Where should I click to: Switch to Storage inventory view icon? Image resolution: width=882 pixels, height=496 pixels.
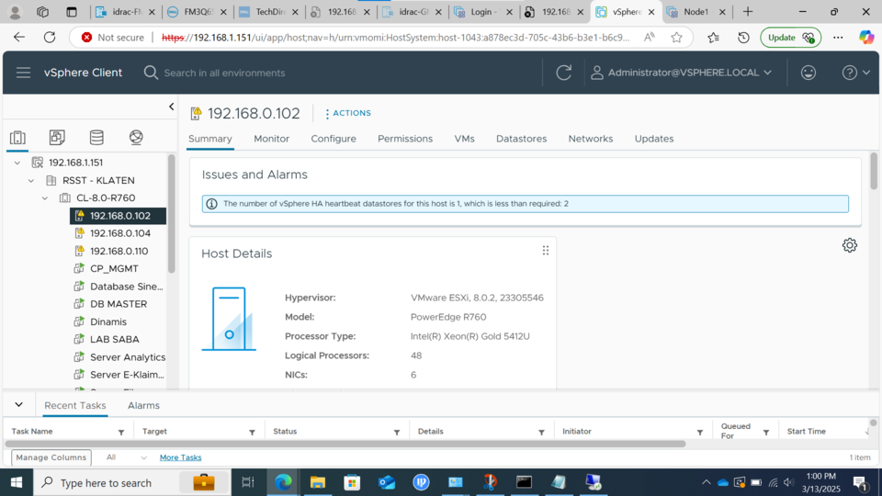coord(96,138)
